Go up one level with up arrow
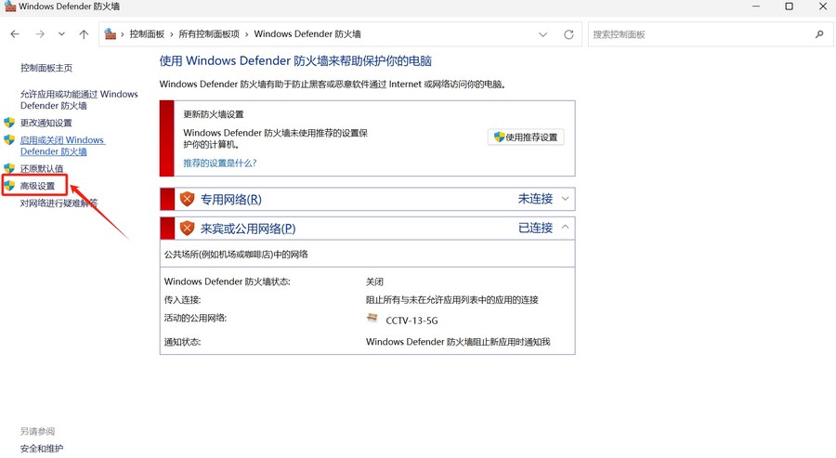 coord(84,34)
